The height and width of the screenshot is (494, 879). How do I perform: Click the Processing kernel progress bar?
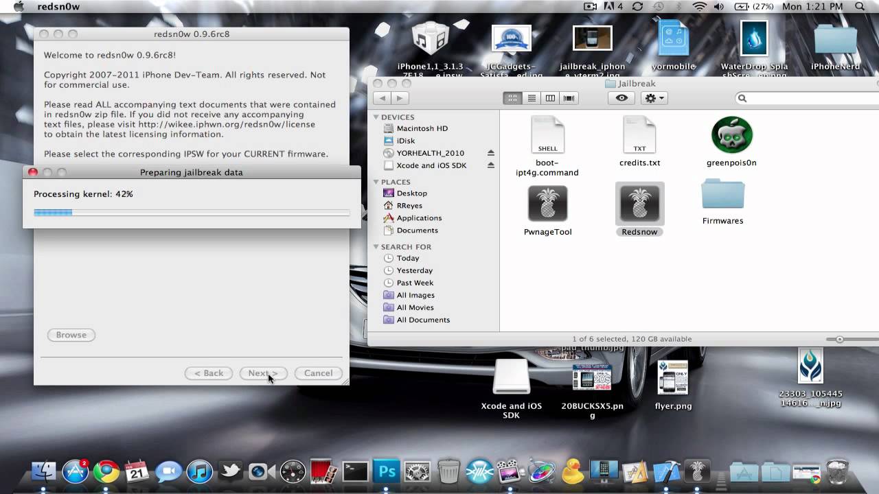pos(192,213)
